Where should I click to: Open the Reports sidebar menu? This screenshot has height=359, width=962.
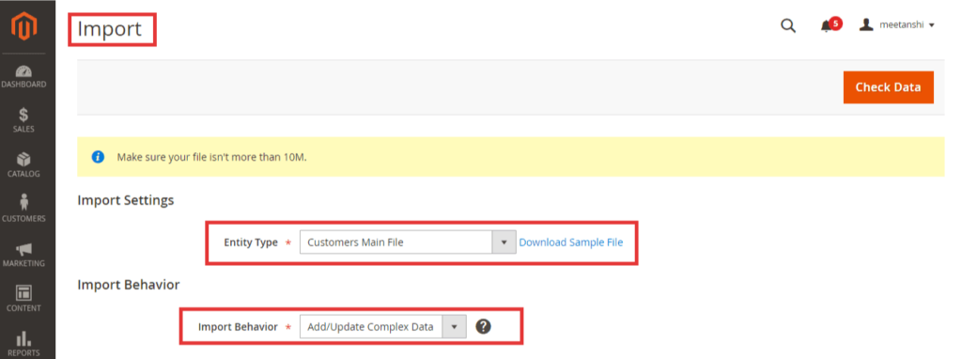pos(23,344)
